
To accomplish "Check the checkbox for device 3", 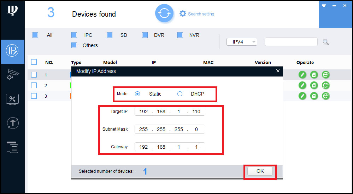I will click(34, 96).
